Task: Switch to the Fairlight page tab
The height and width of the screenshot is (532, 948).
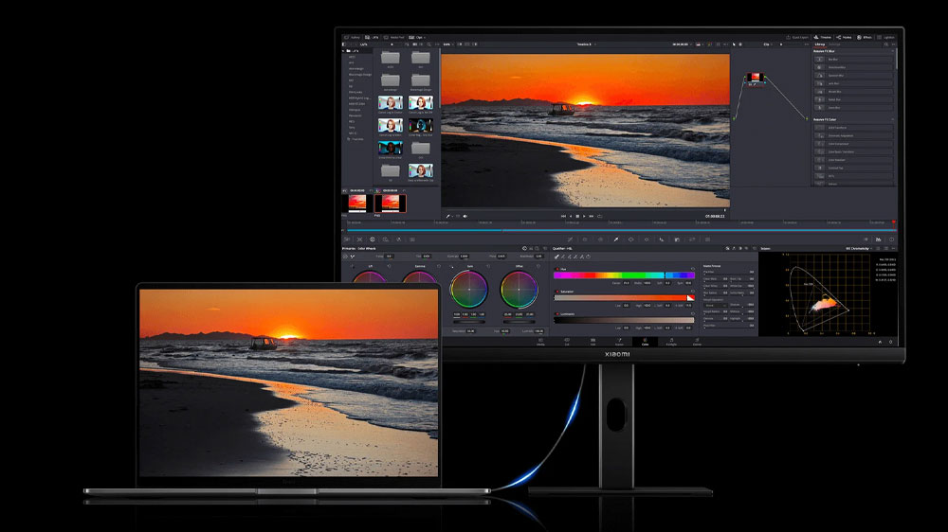Action: coord(671,342)
